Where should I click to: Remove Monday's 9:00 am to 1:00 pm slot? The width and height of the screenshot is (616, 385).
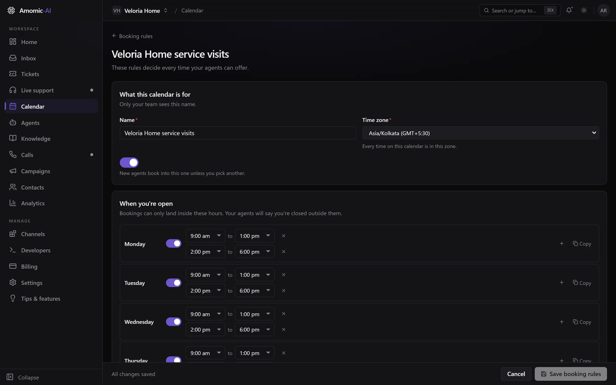coord(283,236)
